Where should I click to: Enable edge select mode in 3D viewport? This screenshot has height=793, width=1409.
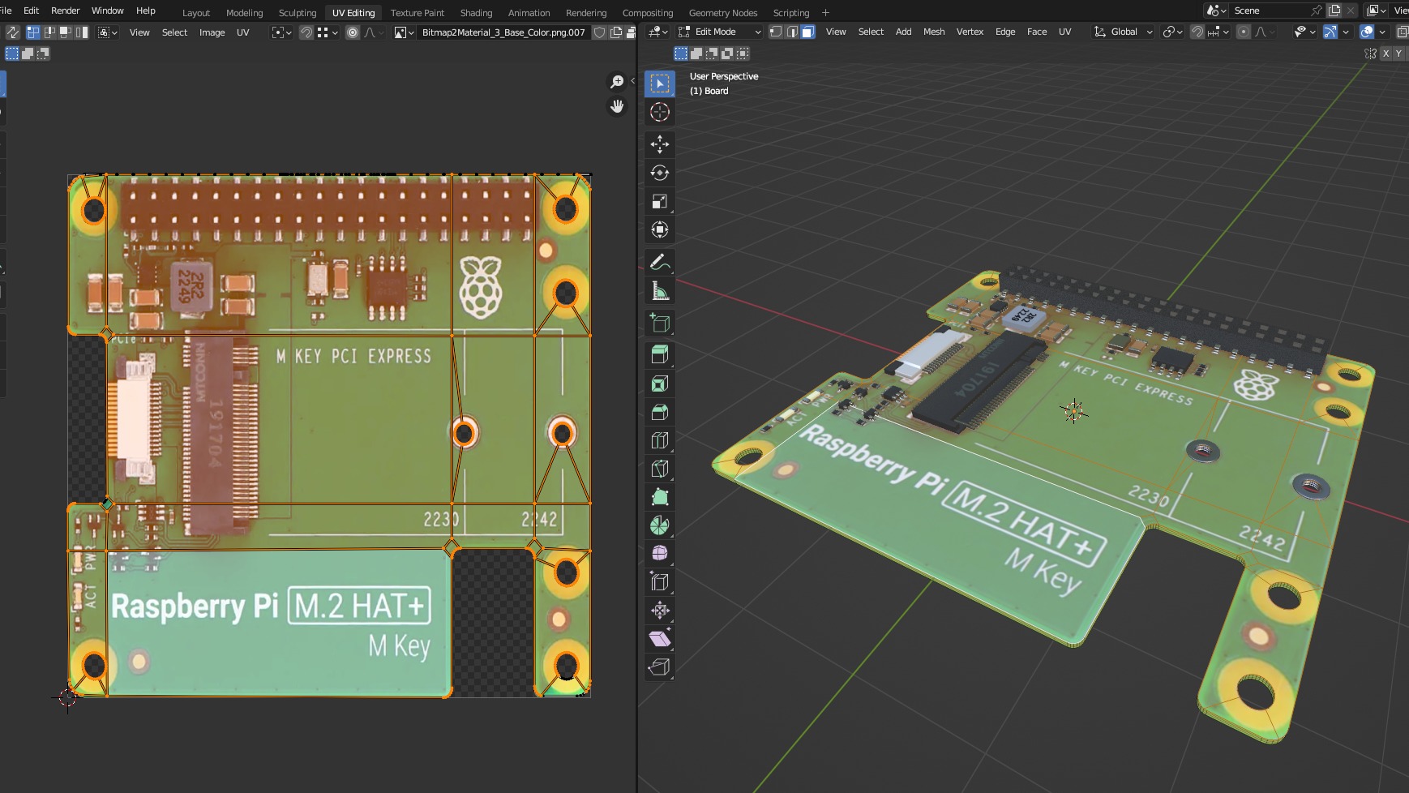point(792,32)
